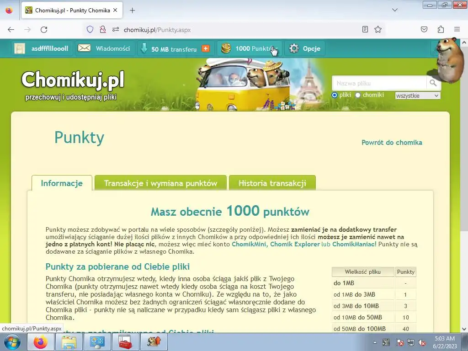Click the insecure connection padlock icon

pos(103,30)
